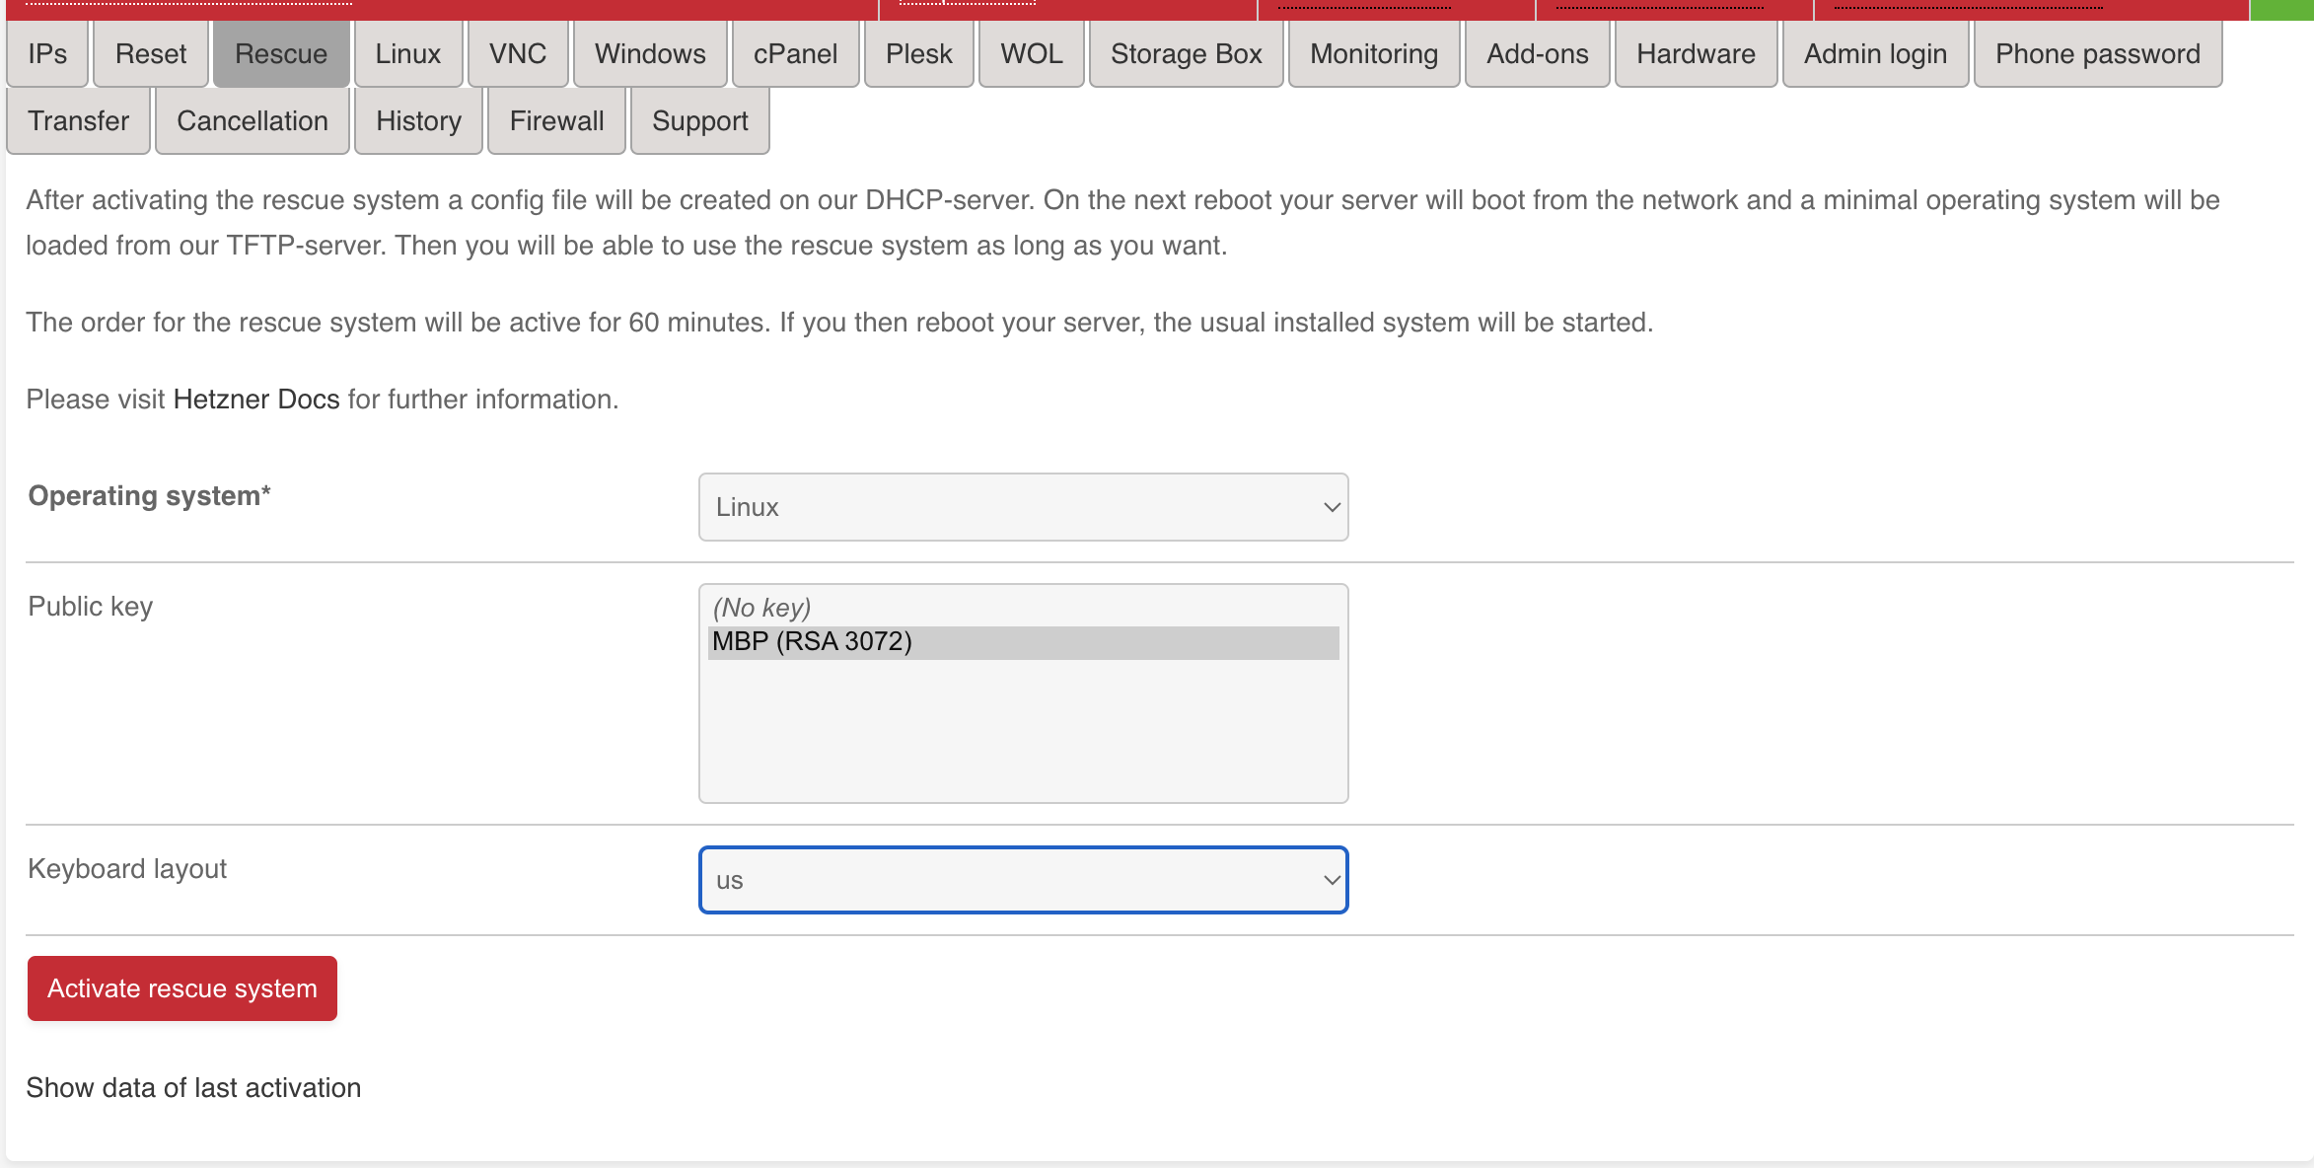Image resolution: width=2314 pixels, height=1168 pixels.
Task: Select the (No key) option
Action: coord(761,608)
